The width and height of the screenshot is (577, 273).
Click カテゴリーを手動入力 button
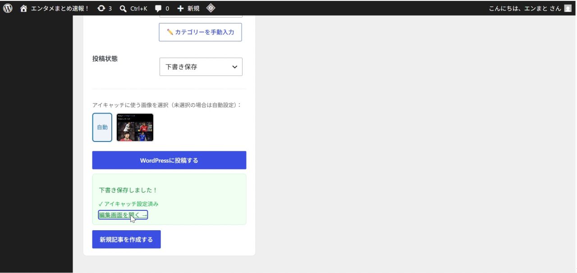coord(200,32)
